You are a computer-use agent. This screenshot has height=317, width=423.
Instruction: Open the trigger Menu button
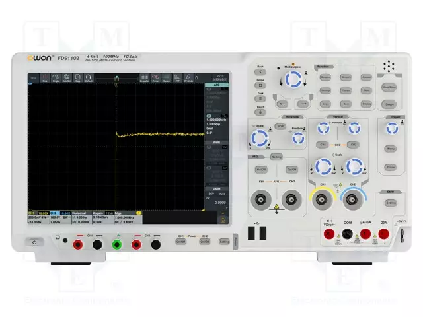391,149
